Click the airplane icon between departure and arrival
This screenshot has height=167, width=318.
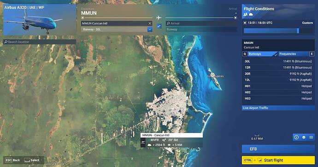click(159, 18)
